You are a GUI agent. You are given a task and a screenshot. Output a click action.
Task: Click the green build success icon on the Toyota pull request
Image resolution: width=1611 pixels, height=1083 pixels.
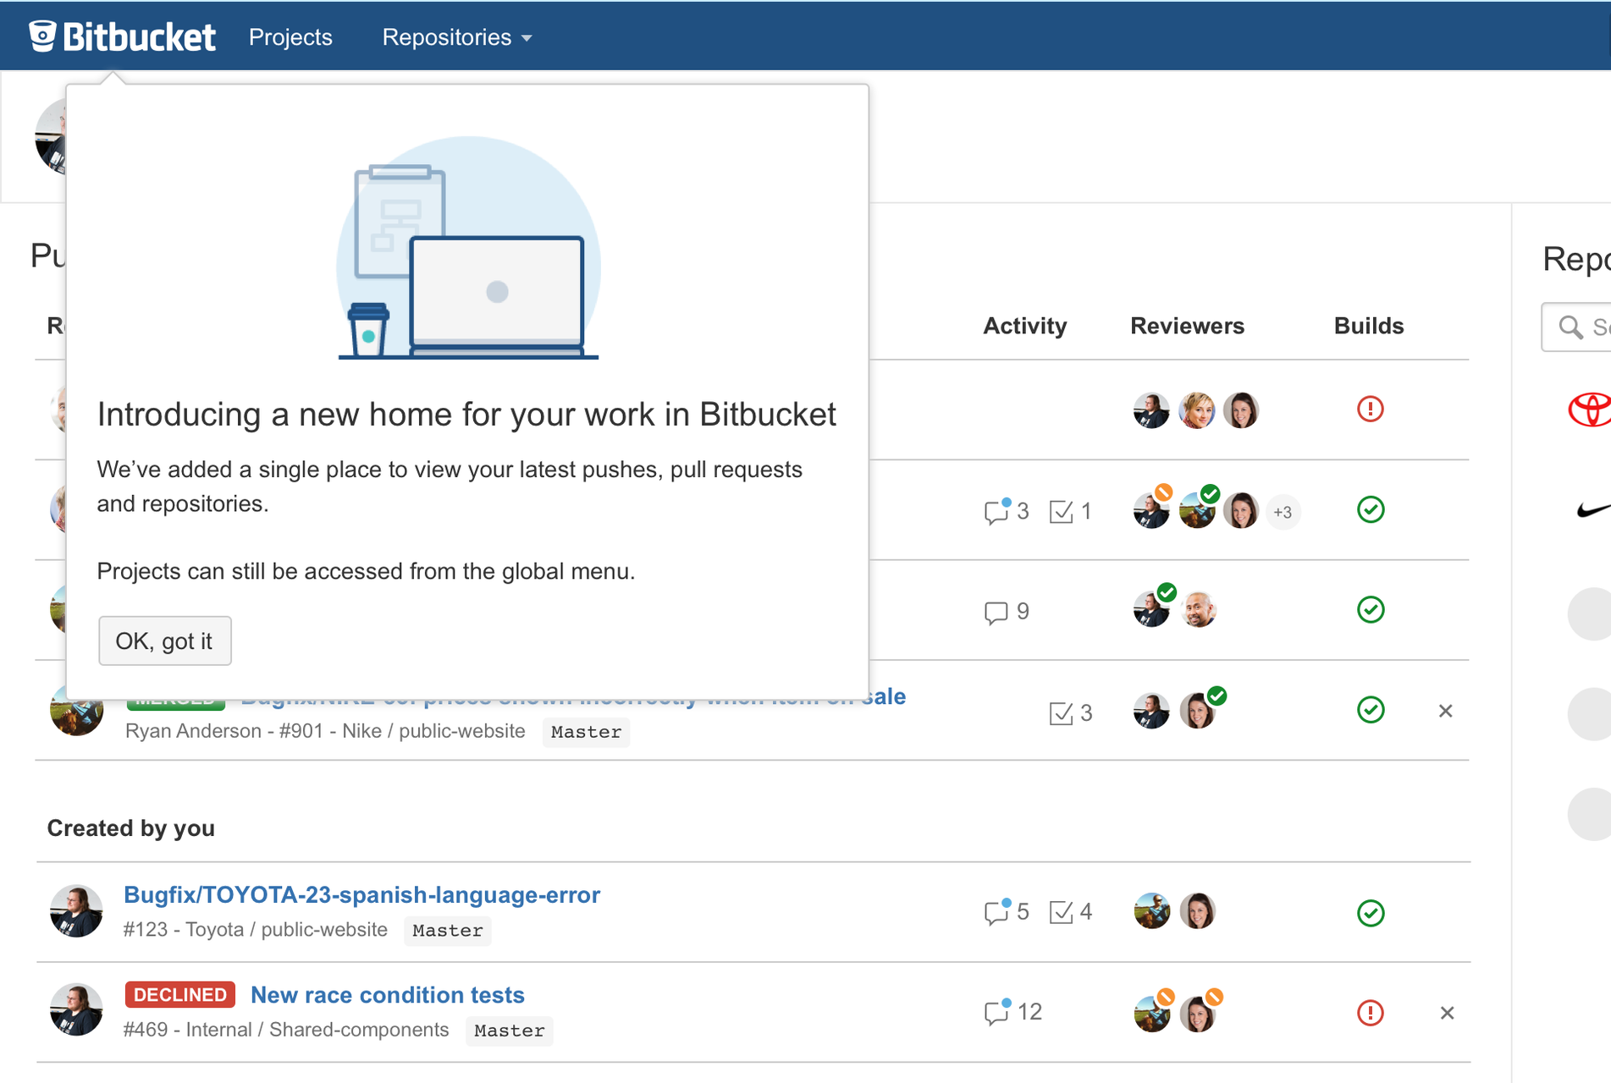coord(1371,912)
